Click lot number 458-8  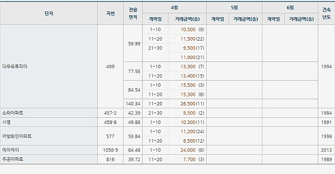tap(110, 123)
